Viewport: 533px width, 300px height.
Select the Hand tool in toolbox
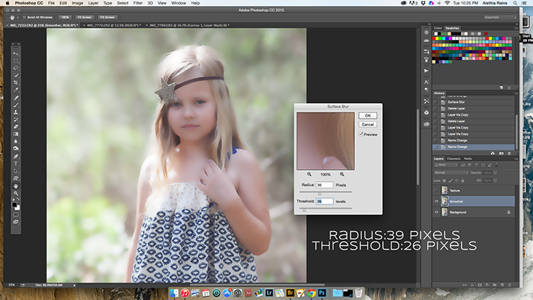tap(16, 186)
